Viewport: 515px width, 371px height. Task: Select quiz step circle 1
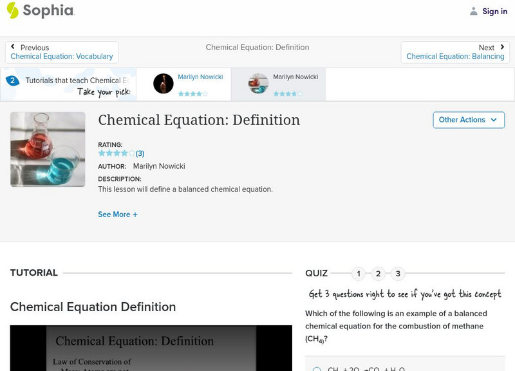point(358,274)
